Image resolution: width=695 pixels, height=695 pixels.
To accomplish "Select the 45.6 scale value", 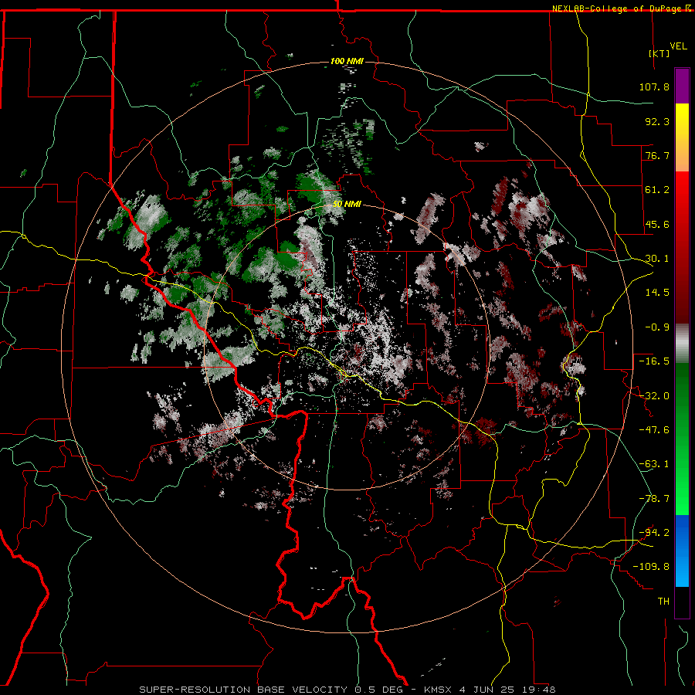I will point(657,224).
